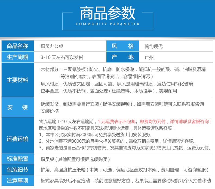This screenshot has height=189, width=215.
Task: Select the 风格 label cell
Action: tap(122, 46)
